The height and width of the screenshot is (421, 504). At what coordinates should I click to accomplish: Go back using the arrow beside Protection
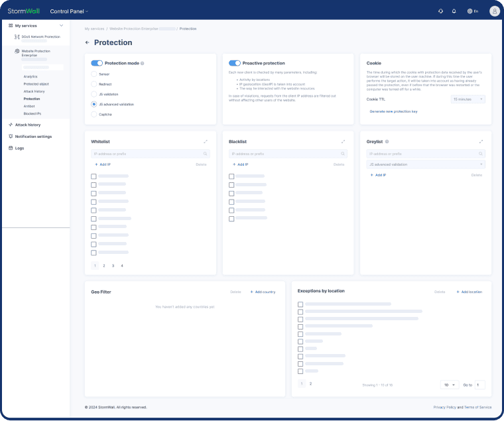[88, 42]
